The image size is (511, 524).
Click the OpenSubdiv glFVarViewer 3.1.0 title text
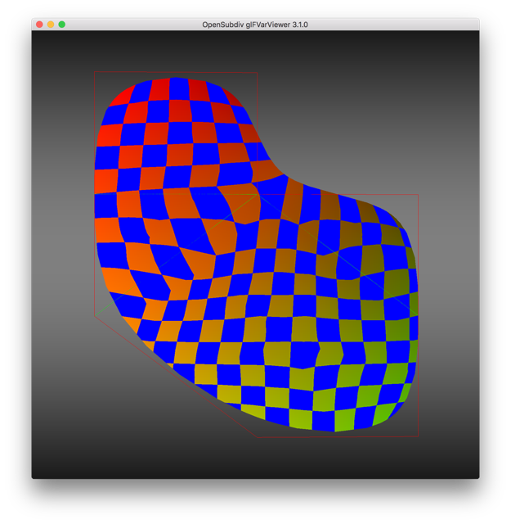tap(255, 25)
